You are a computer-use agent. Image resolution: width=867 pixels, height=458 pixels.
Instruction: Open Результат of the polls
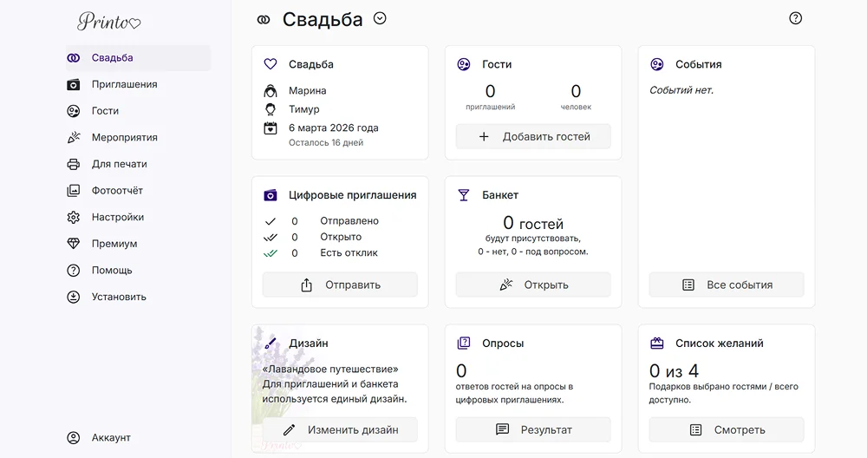point(533,429)
